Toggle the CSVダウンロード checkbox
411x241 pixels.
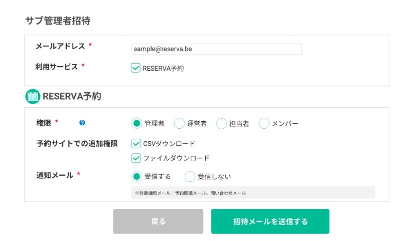135,144
